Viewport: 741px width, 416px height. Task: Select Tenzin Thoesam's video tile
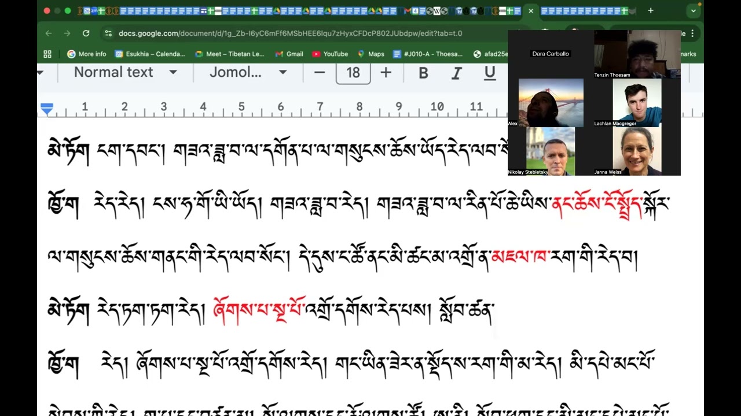[637, 54]
